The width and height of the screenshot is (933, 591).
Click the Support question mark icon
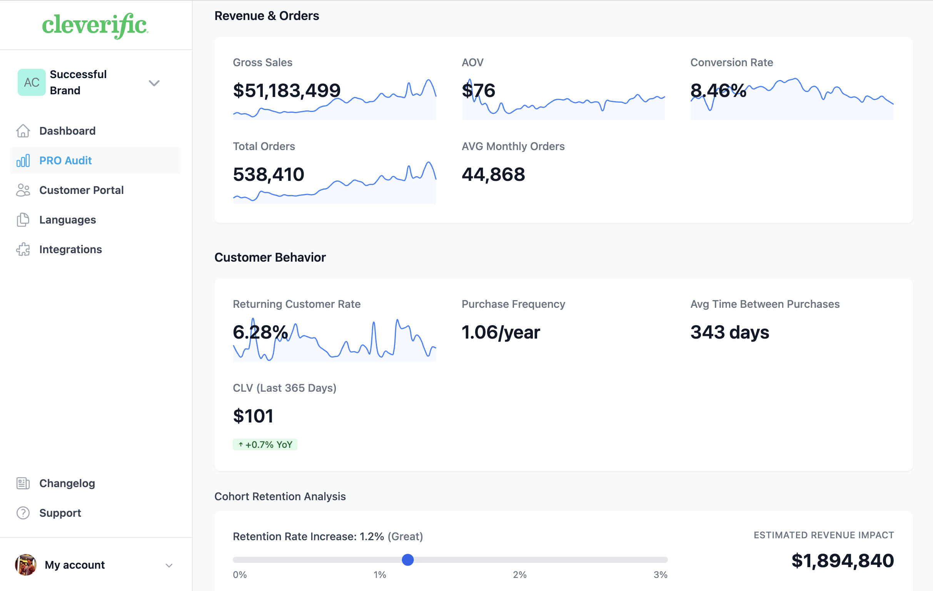(x=23, y=513)
